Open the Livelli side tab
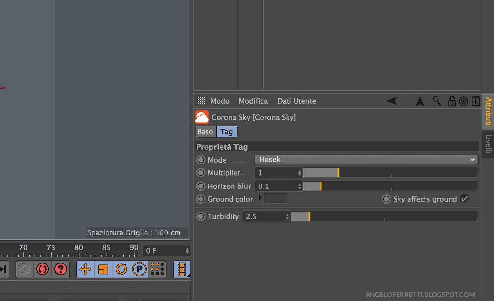Screen dimensions: 494x301 point(488,144)
